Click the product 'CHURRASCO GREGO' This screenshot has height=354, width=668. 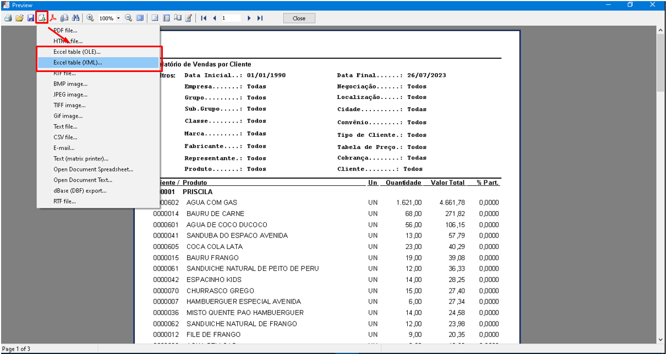220,291
